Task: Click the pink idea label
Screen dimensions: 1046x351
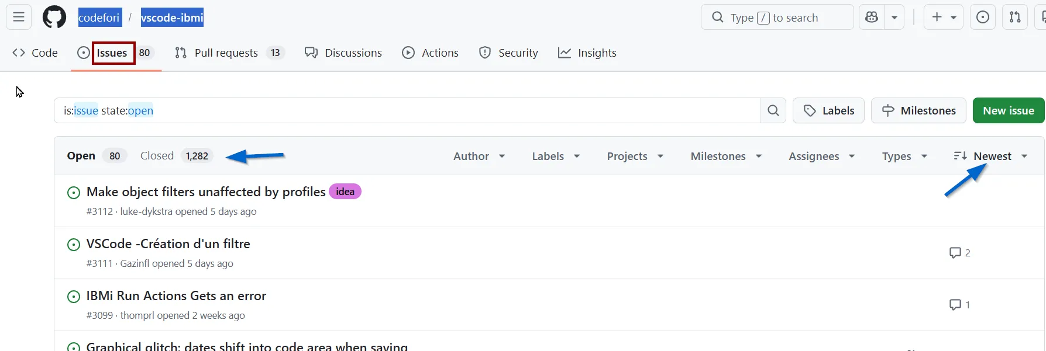Action: coord(345,192)
